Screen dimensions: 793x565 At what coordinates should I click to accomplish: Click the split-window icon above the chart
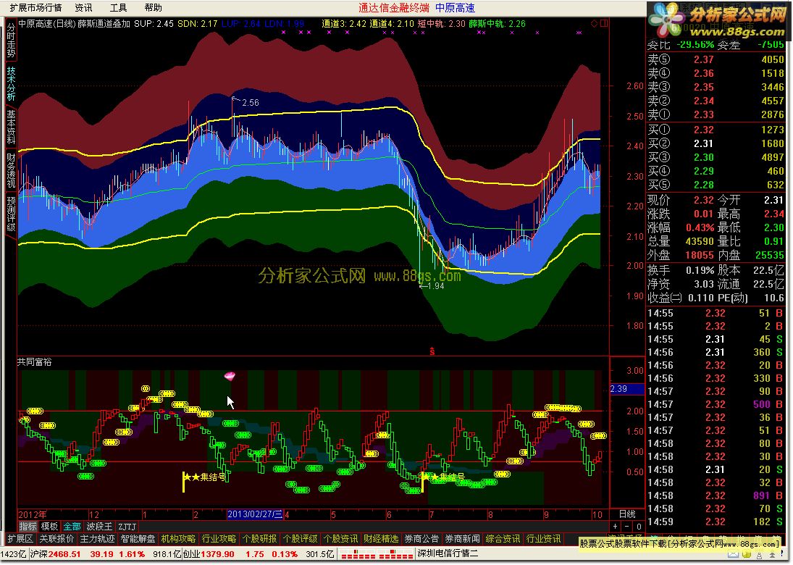(x=605, y=23)
